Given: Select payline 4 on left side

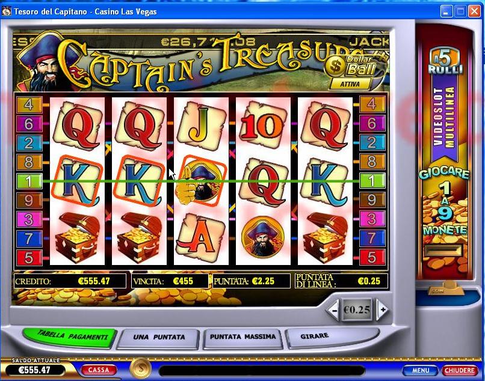Looking at the screenshot, I should tap(29, 105).
